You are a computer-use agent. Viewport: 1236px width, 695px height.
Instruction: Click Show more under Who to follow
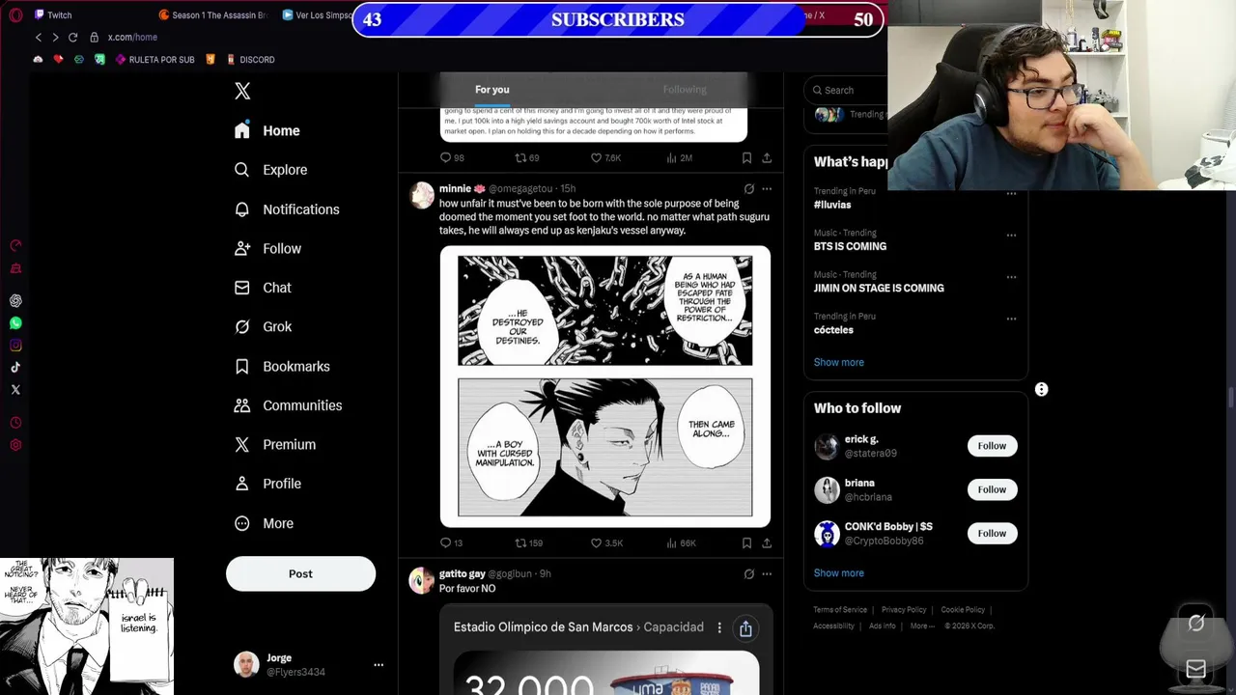[838, 572]
